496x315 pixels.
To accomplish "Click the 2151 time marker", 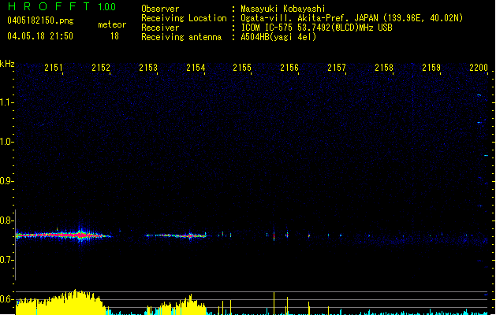I will [54, 68].
